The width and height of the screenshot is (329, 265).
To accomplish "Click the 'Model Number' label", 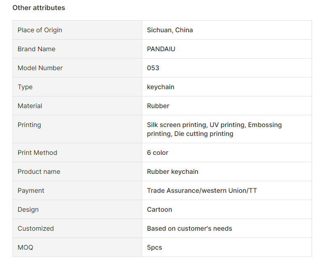I will 40,68.
